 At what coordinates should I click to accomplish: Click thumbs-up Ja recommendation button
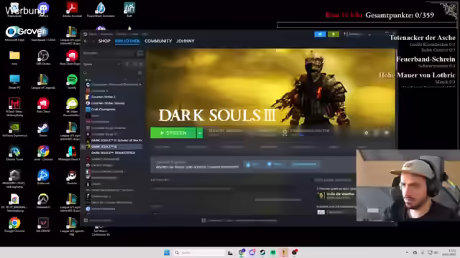pos(252,164)
